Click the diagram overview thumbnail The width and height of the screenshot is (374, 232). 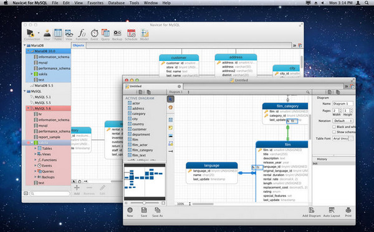pyautogui.click(x=145, y=182)
